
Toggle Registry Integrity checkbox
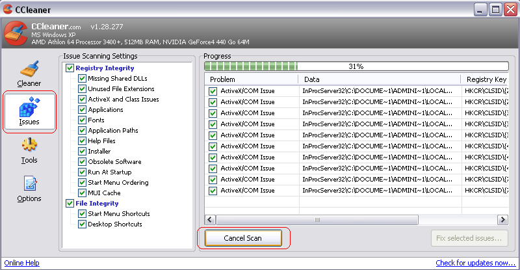click(x=70, y=68)
